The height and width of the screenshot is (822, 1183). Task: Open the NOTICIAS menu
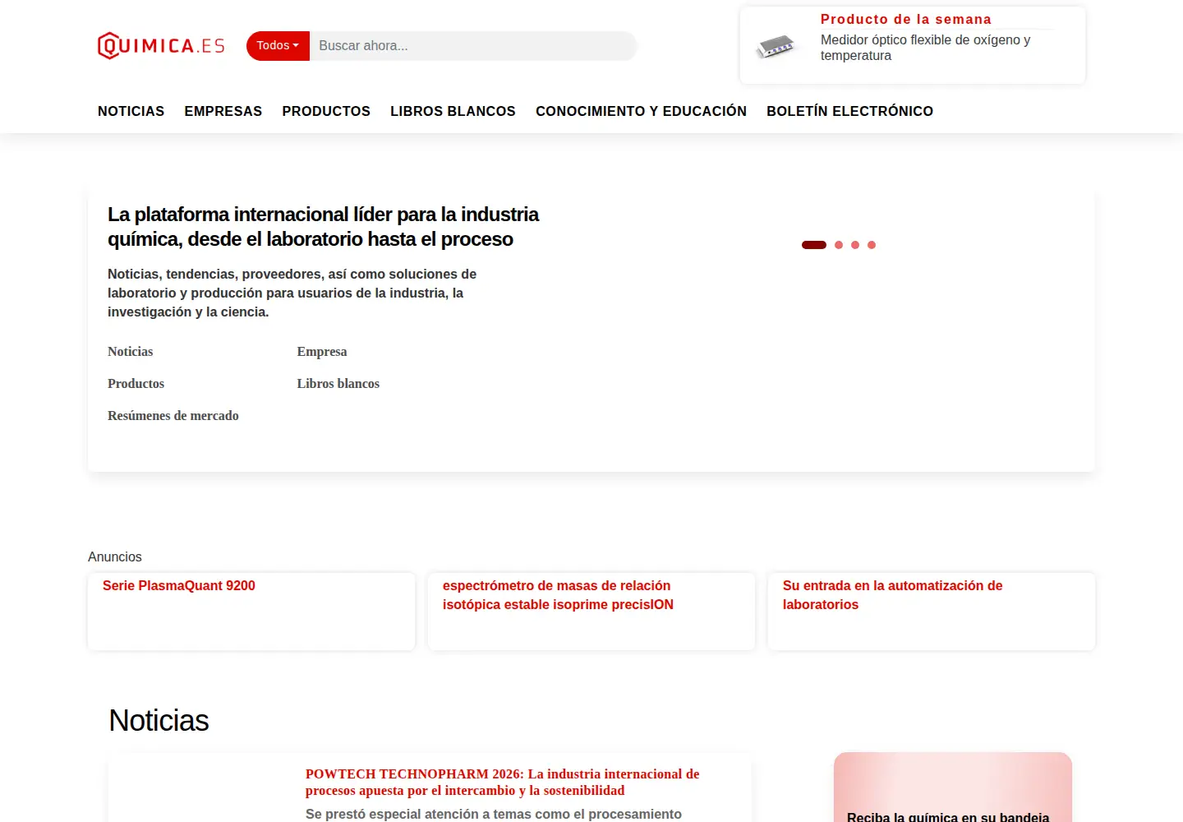[x=131, y=111]
